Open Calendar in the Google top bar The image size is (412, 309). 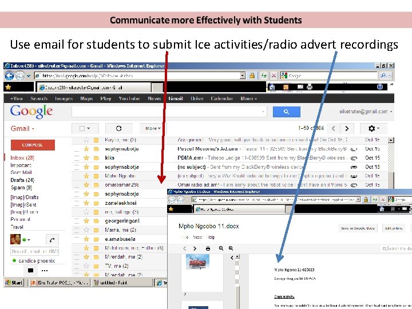(221, 98)
